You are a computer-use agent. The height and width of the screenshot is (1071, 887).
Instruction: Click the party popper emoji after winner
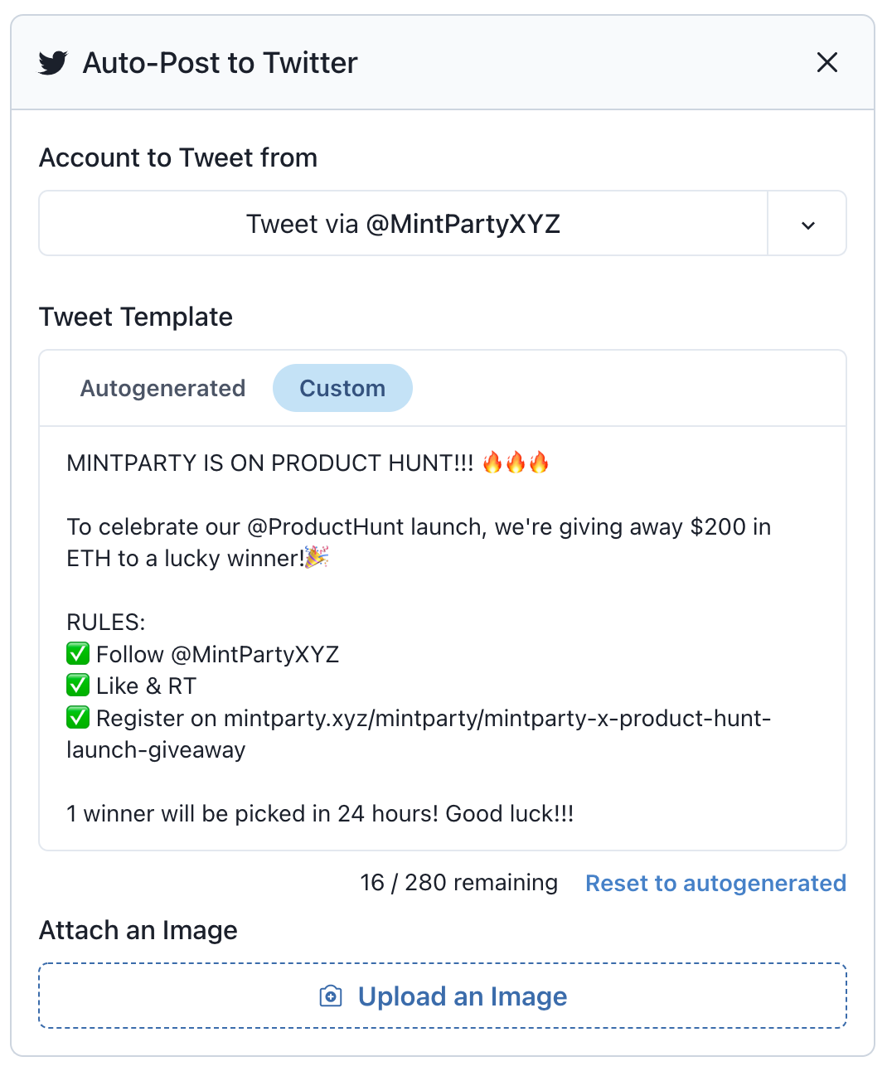(x=317, y=557)
